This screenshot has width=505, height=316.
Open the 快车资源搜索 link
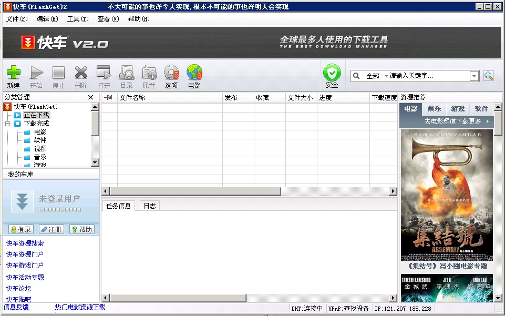click(x=25, y=243)
